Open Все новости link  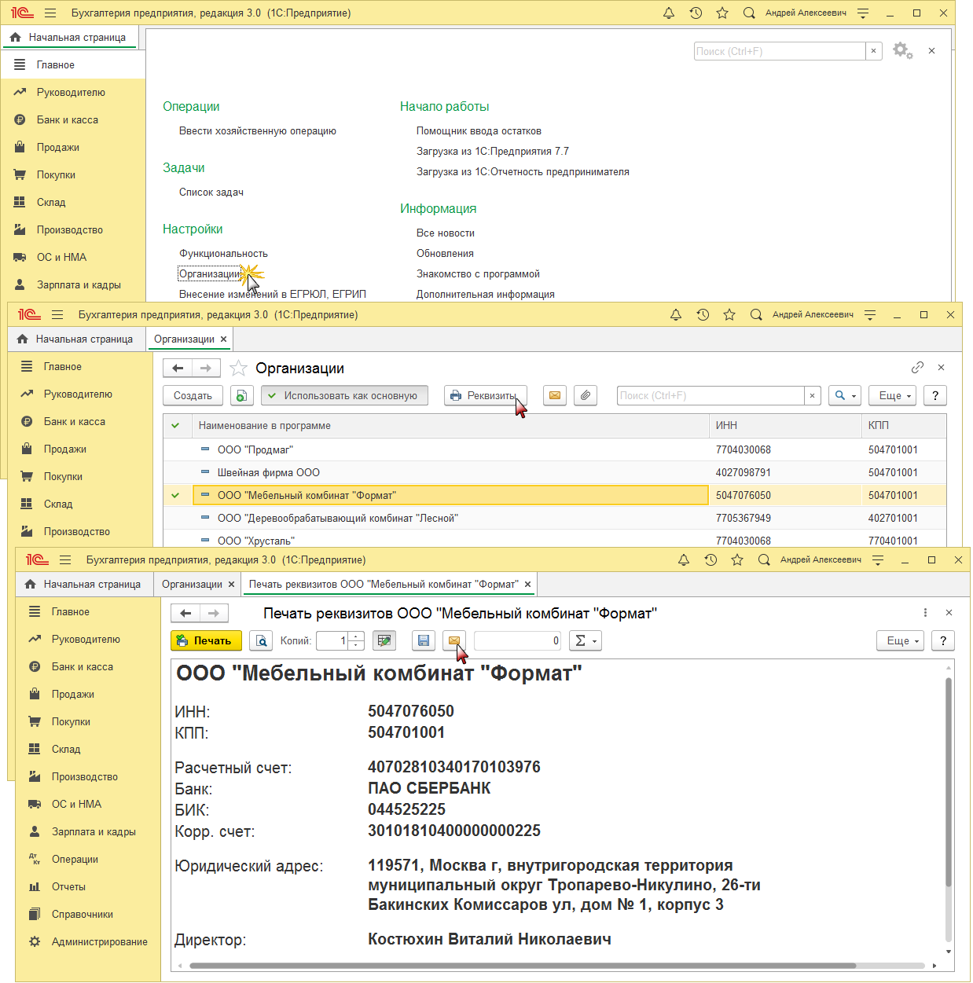[446, 233]
